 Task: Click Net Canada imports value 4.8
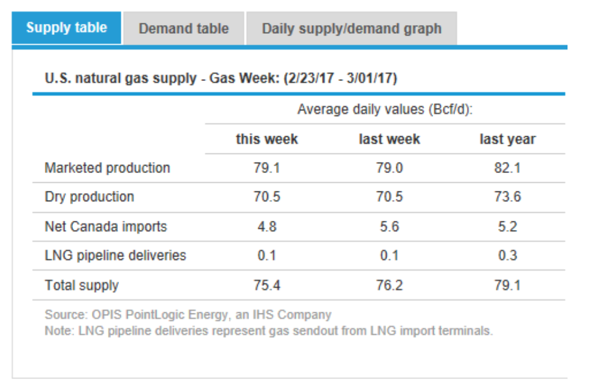click(x=266, y=226)
